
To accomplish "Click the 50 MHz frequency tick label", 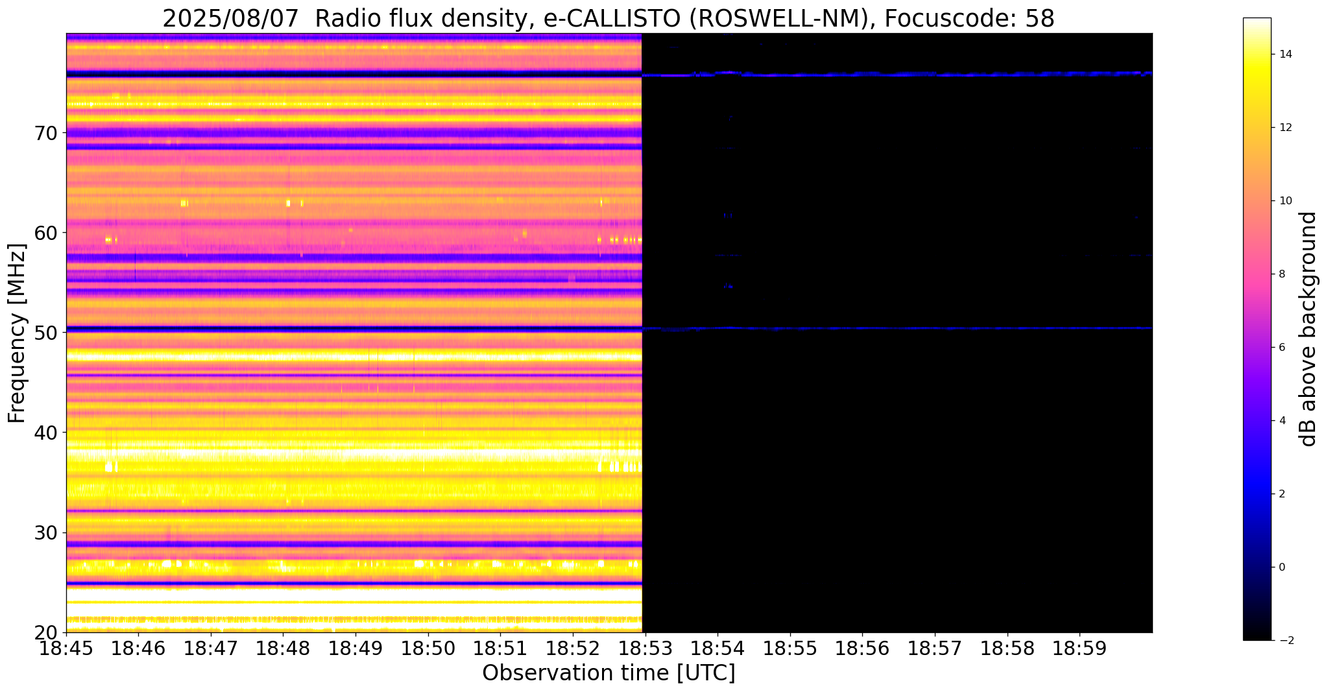I will pos(46,333).
